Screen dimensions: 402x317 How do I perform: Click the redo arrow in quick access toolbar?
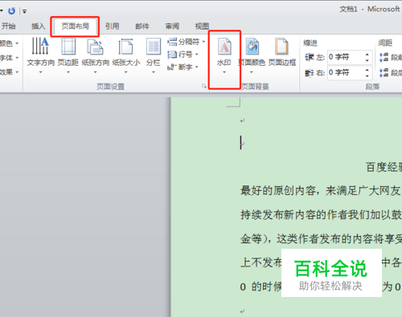pyautogui.click(x=11, y=11)
